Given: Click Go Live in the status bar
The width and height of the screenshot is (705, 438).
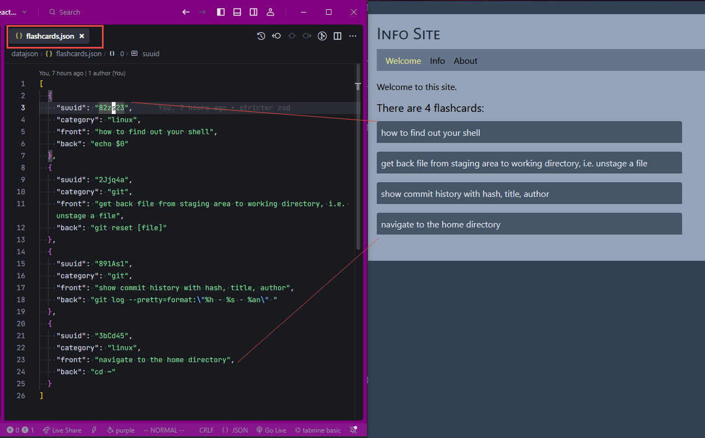Looking at the screenshot, I should coord(271,430).
